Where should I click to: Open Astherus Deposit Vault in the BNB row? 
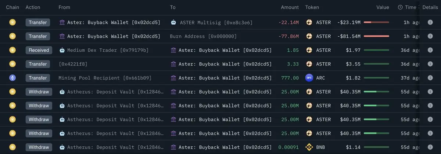click(116, 147)
